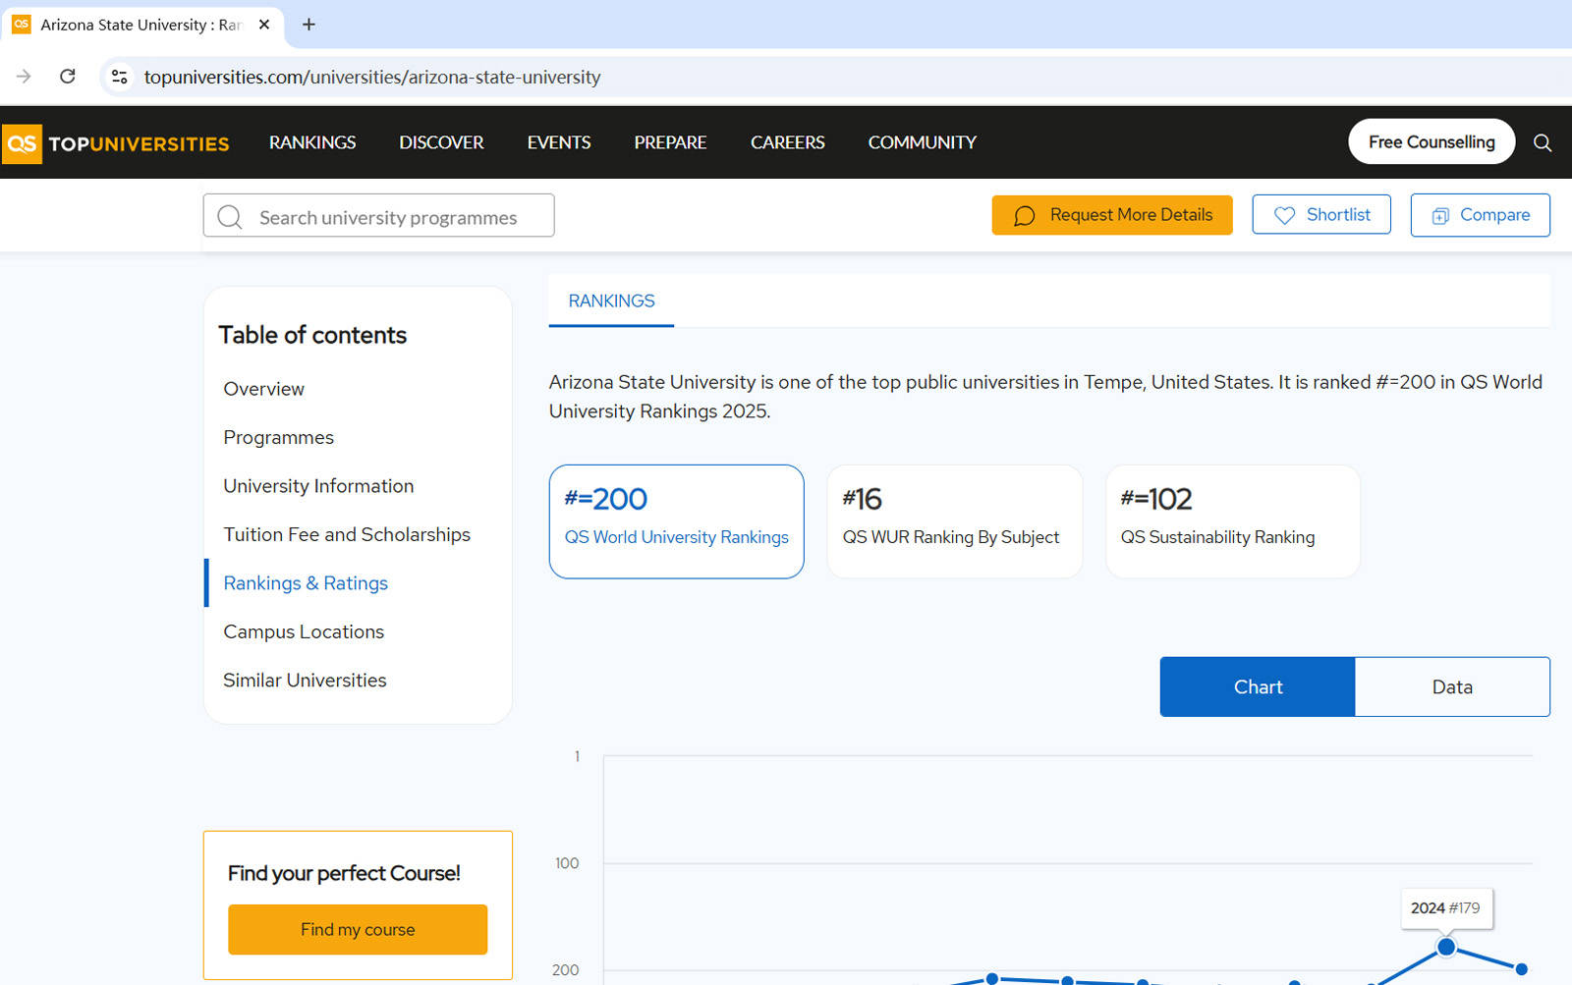The height and width of the screenshot is (985, 1572).
Task: Open the site search magnifier icon
Action: 1543,142
